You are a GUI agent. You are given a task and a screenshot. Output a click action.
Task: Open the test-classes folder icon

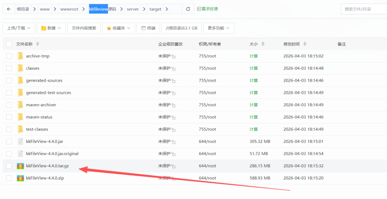[20, 129]
